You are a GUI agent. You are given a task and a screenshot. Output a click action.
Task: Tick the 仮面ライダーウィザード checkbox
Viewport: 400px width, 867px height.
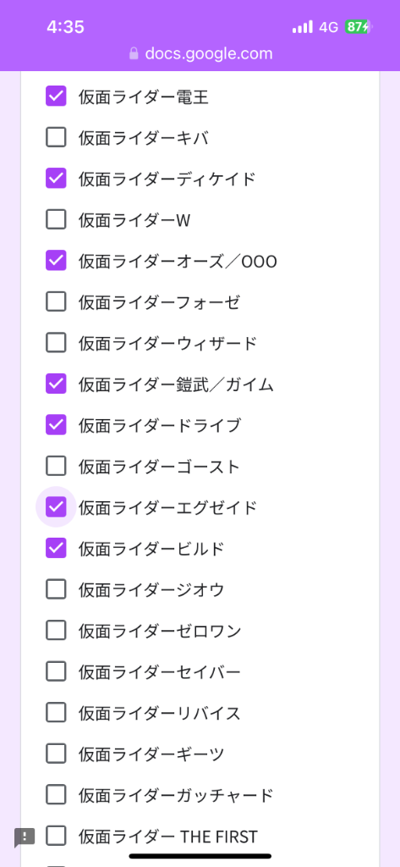[x=56, y=343]
